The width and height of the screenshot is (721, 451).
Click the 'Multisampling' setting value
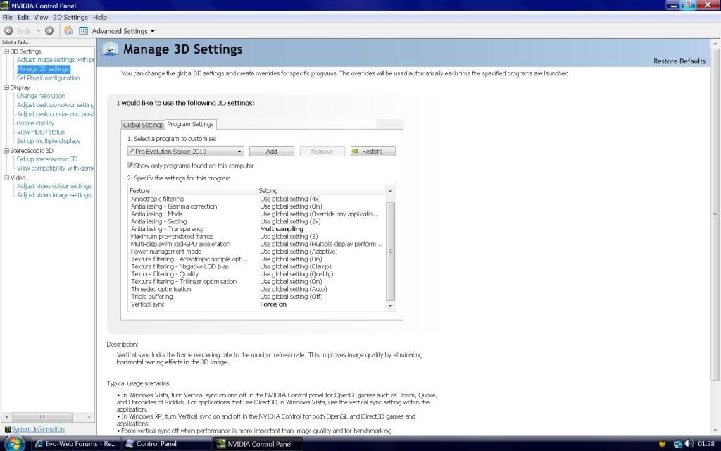282,229
